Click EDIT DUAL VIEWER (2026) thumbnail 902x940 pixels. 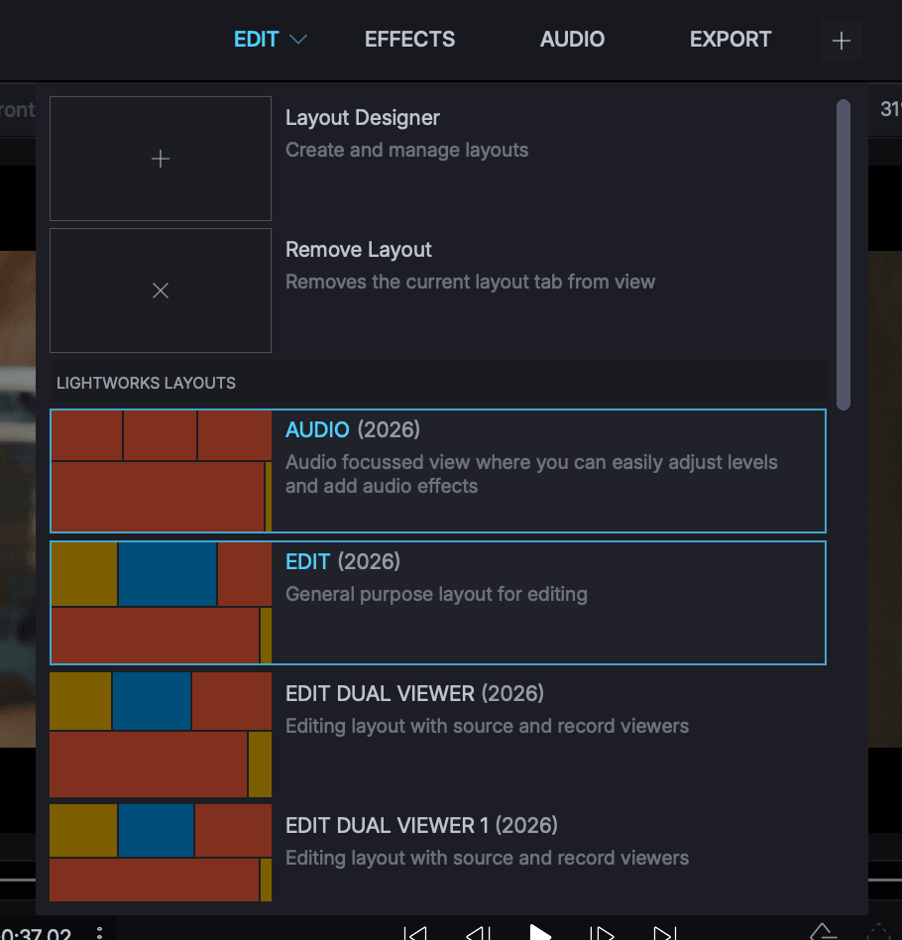[x=160, y=735]
